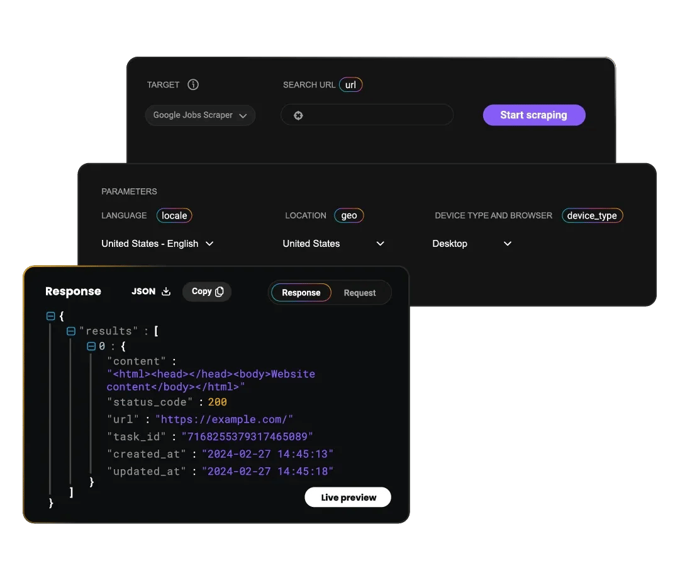Click the Response panel title
680x580 pixels.
coord(74,292)
